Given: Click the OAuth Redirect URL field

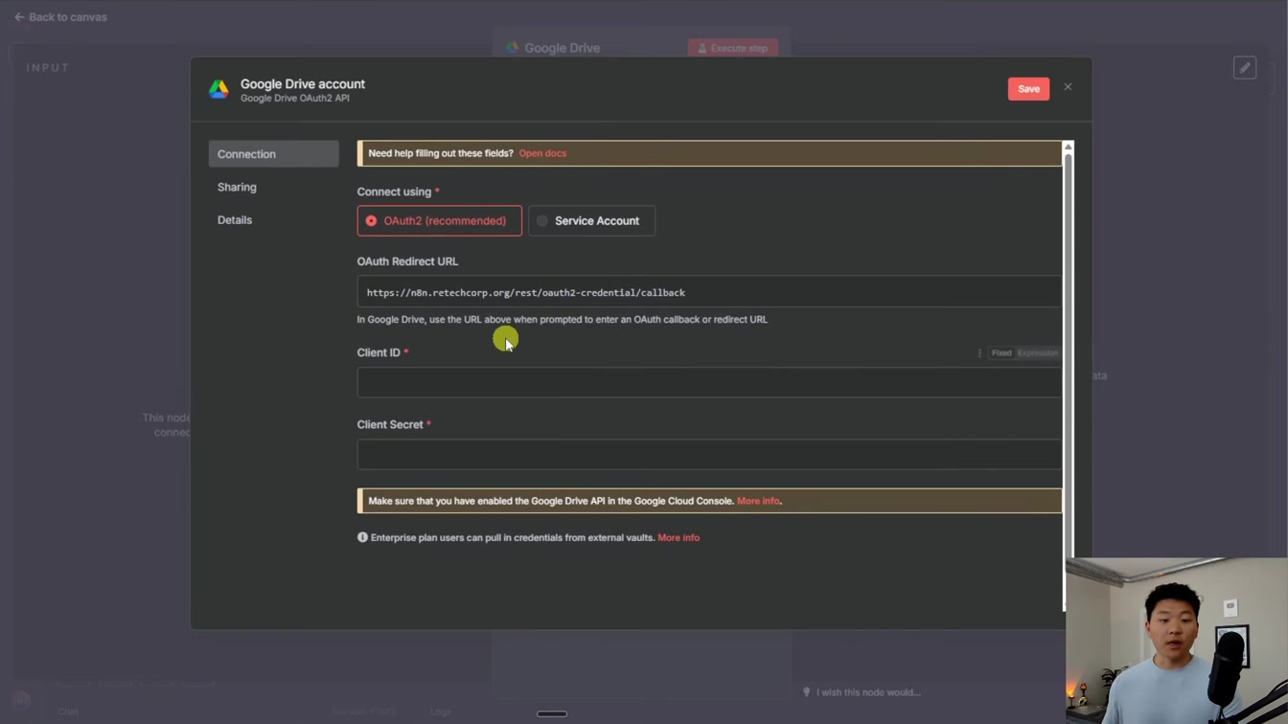Looking at the screenshot, I should pos(709,292).
